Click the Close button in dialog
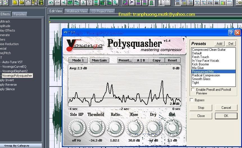 [201, 116]
